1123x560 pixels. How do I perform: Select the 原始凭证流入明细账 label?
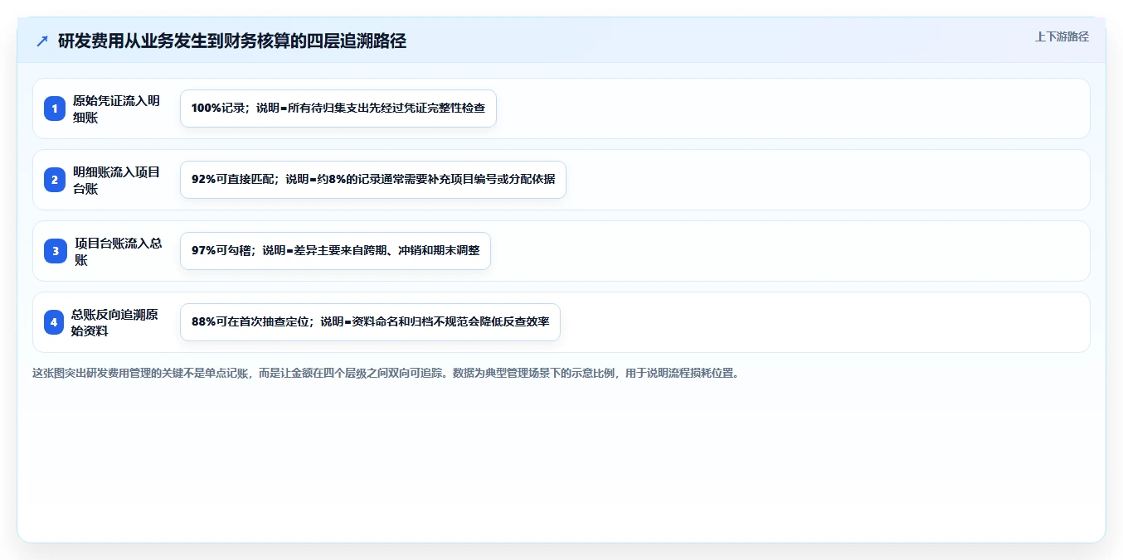coord(116,109)
